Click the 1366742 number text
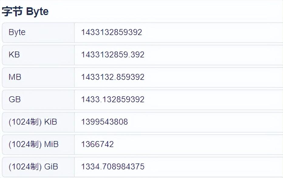Viewport: 283px width, 178px height. click(97, 144)
